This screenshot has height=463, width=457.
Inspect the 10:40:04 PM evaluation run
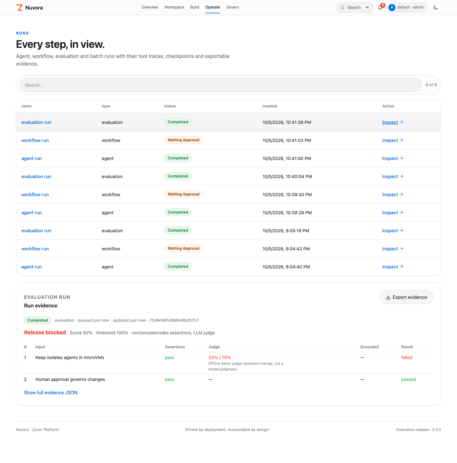(x=393, y=177)
